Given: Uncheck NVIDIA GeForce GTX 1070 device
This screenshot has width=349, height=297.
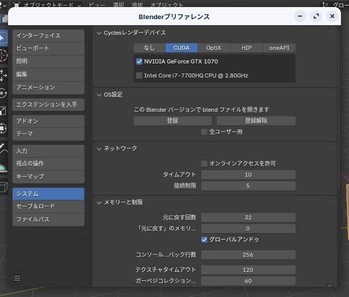Looking at the screenshot, I should point(139,61).
